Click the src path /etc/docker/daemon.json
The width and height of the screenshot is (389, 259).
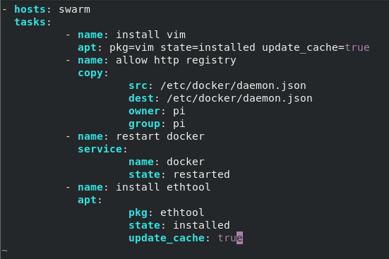coord(233,85)
